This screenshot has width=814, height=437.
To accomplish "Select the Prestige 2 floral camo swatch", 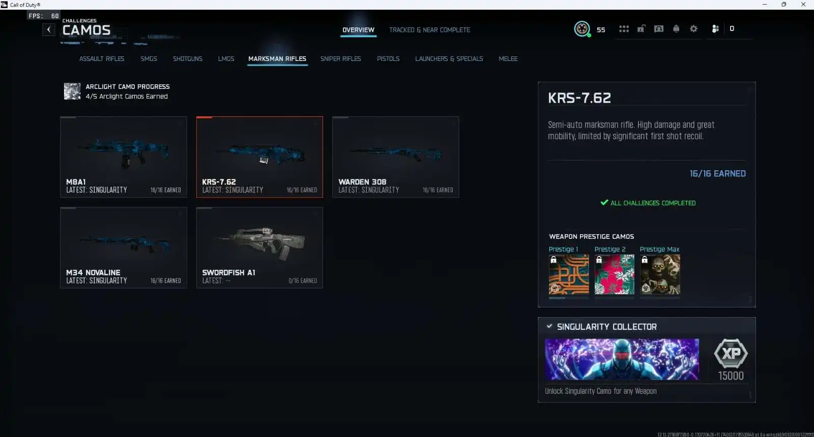I will (615, 274).
